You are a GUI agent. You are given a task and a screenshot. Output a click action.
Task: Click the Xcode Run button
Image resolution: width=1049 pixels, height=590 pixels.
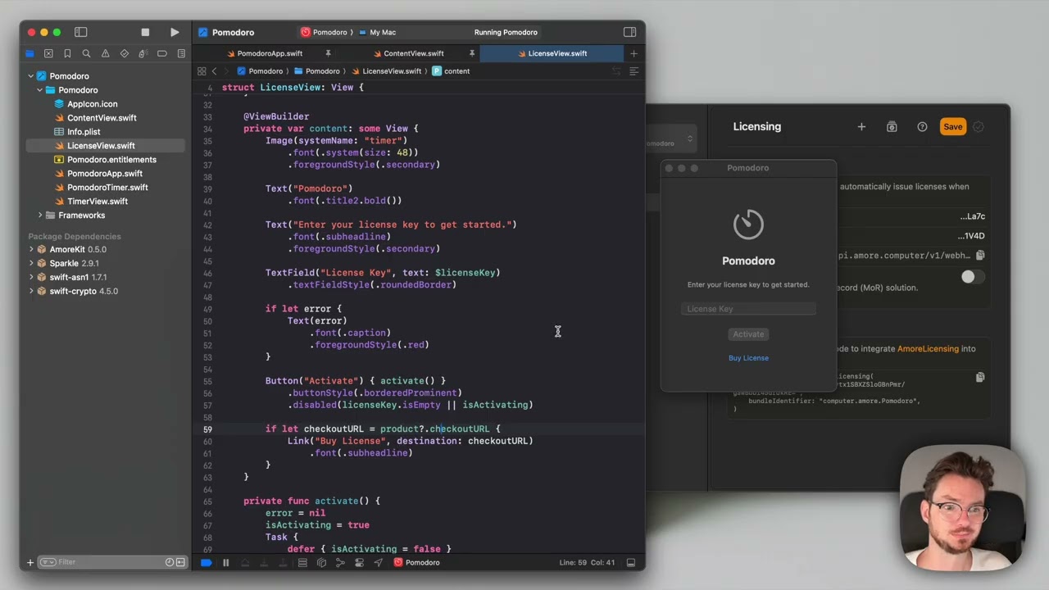(175, 33)
